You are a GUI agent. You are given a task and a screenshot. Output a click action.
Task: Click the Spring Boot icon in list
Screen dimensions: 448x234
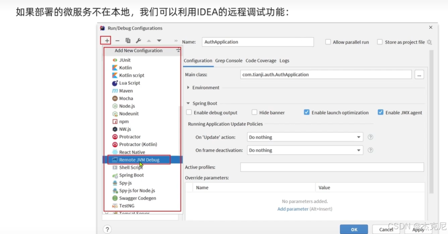point(115,175)
